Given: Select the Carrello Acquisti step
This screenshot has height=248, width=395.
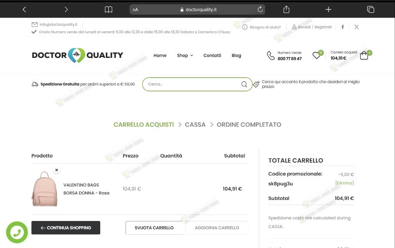Looking at the screenshot, I should 144,124.
